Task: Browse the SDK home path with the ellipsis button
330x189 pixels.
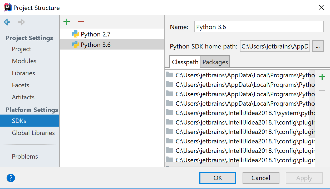Action: tap(318, 46)
